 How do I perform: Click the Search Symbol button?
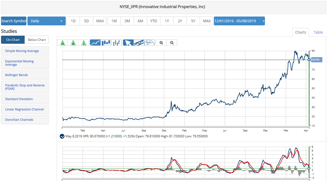click(x=14, y=21)
